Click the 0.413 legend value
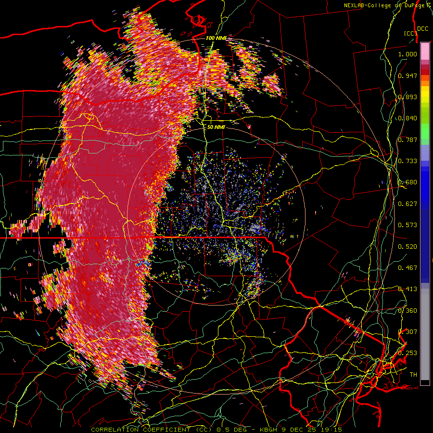433x433 pixels. pos(408,289)
